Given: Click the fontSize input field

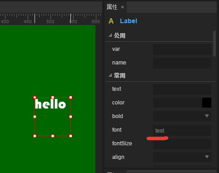Looking at the screenshot, I should (182, 144).
